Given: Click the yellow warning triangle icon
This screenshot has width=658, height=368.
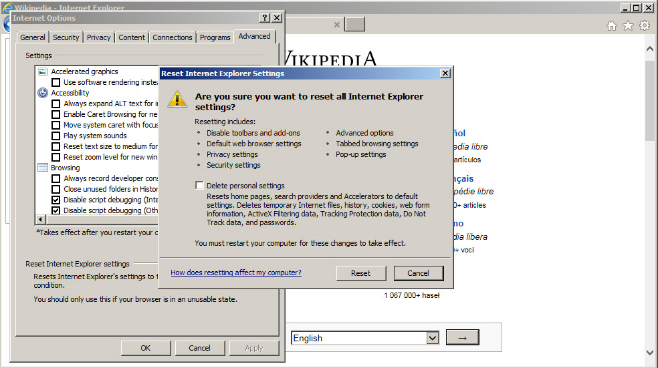Looking at the screenshot, I should (x=177, y=100).
